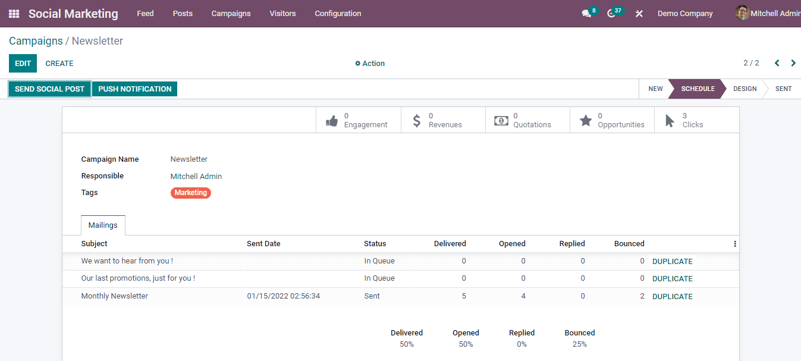Screen dimensions: 801x361
Task: Click the Campaigns breadcrumb link
Action: click(36, 41)
